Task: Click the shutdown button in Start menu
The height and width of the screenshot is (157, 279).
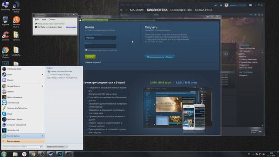Action: pos(55,147)
